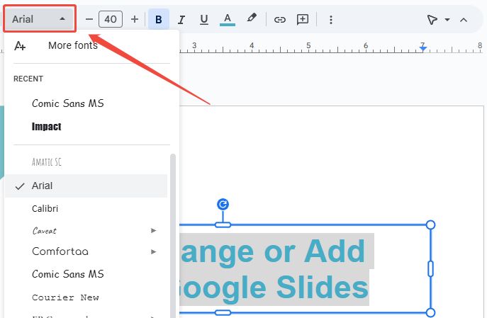Decrease font size with the minus button
This screenshot has width=487, height=318.
(x=89, y=19)
